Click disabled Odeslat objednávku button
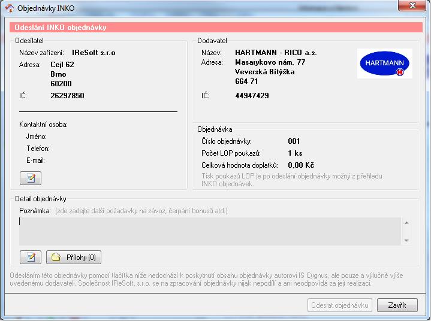431x321 pixels. coord(340,305)
